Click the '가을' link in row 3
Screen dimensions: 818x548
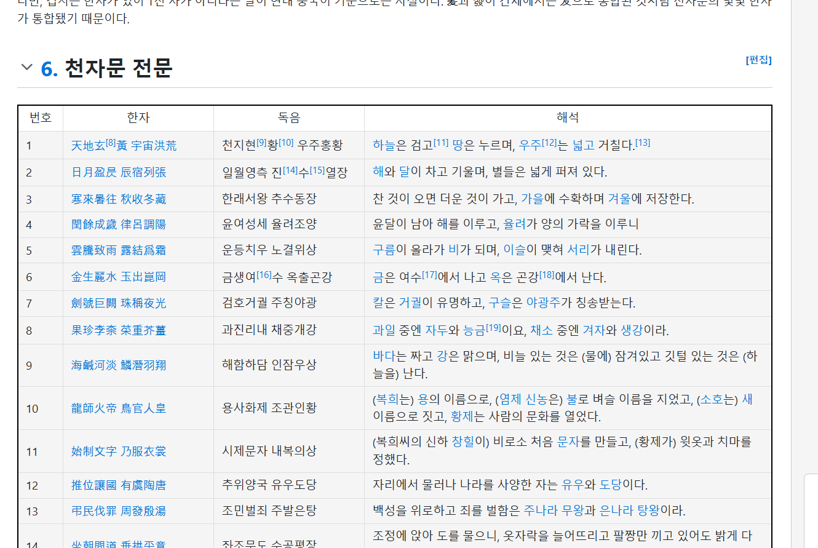point(533,199)
